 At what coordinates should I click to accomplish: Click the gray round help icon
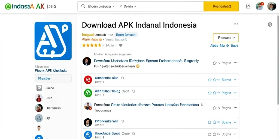point(270,25)
